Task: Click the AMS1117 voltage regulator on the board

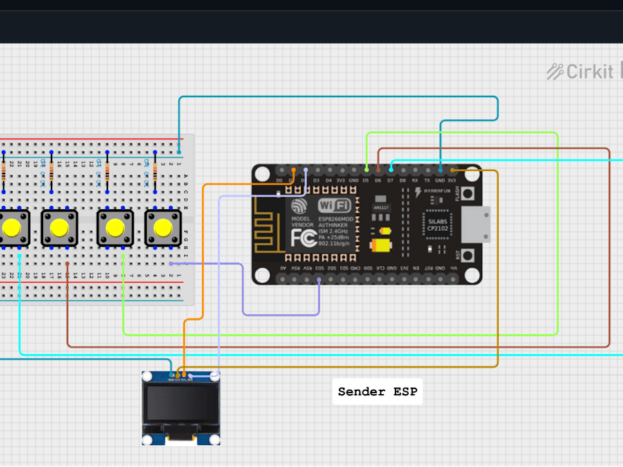Action: [380, 206]
